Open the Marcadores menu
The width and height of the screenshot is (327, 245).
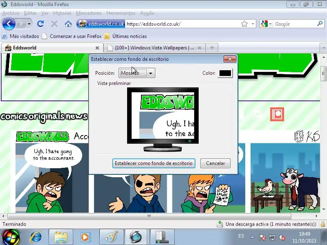(x=89, y=13)
